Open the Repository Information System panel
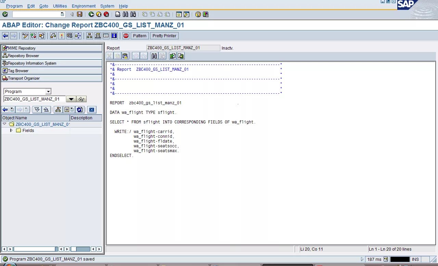 (x=52, y=63)
